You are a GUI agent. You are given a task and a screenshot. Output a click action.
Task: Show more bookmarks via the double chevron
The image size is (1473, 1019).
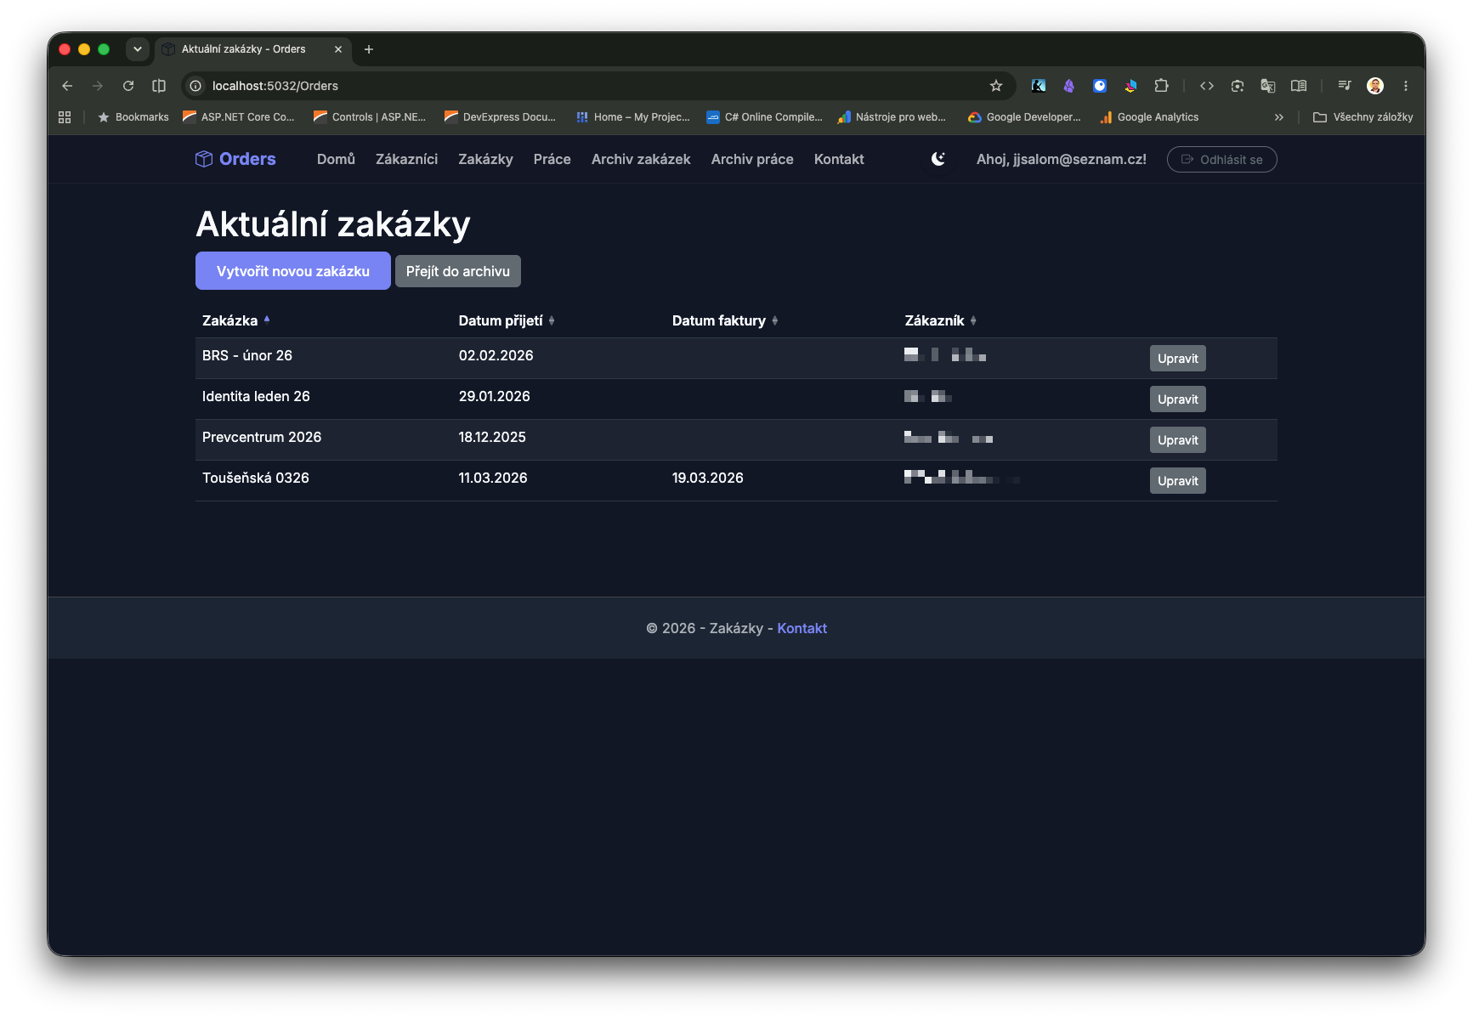1279,117
